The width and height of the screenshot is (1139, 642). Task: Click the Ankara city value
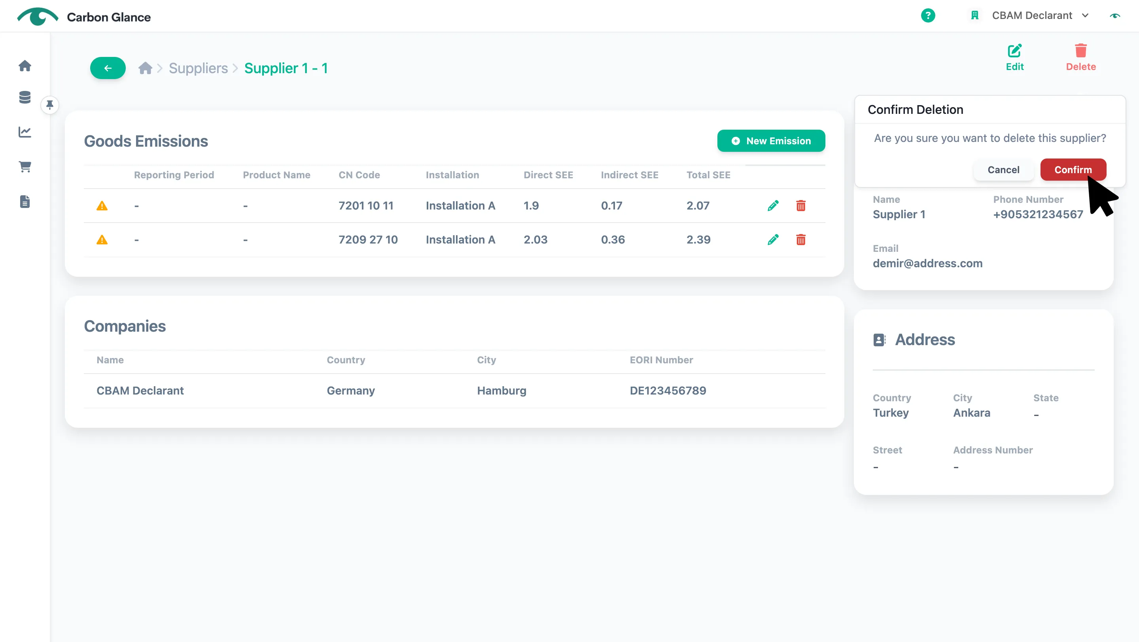point(971,413)
